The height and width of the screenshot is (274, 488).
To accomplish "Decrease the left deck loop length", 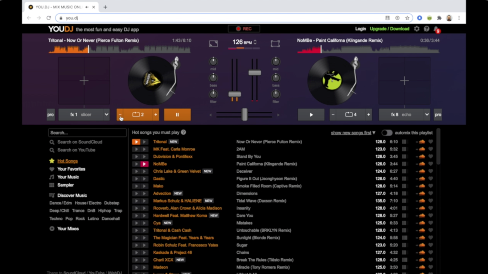I will 120,115.
